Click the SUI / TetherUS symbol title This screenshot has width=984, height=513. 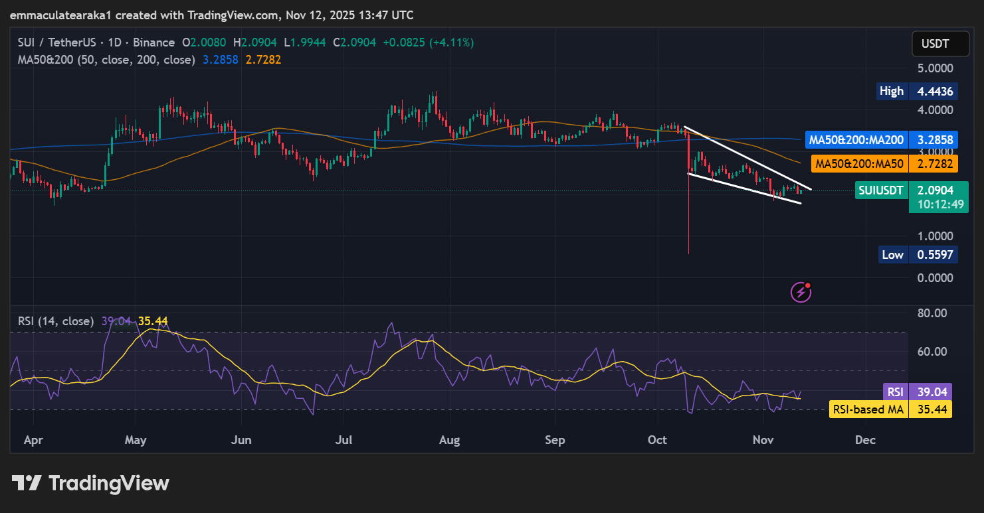56,42
